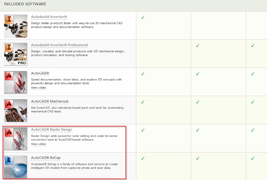The height and width of the screenshot is (180, 267).
Task: Click the Autodesk Inventor product thumbnail
Action: [x=16, y=26]
